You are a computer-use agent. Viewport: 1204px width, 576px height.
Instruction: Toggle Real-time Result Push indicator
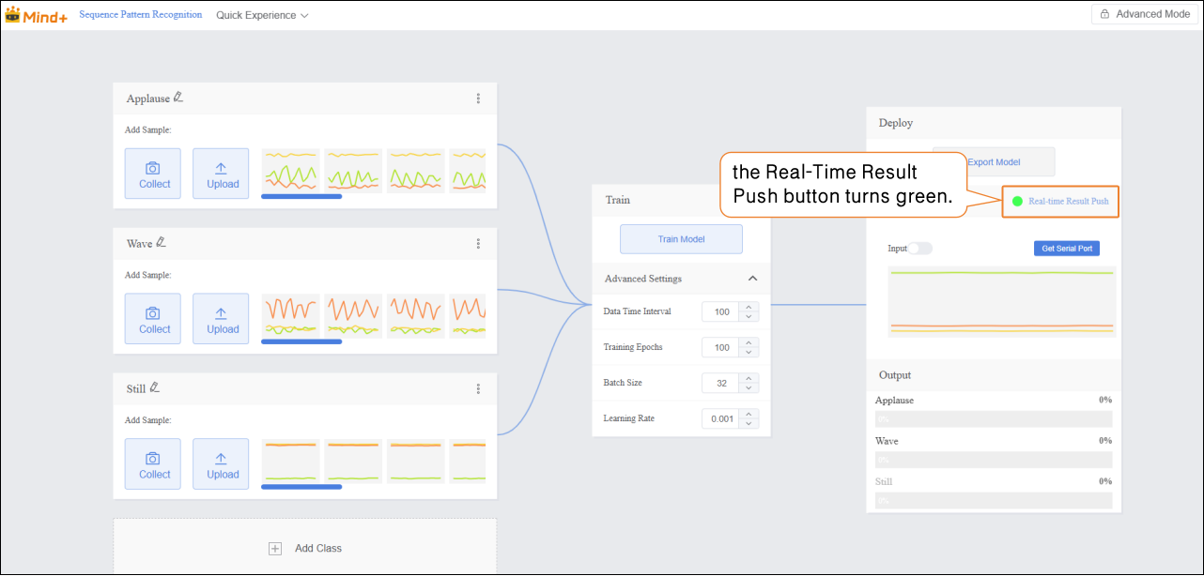tap(1017, 202)
